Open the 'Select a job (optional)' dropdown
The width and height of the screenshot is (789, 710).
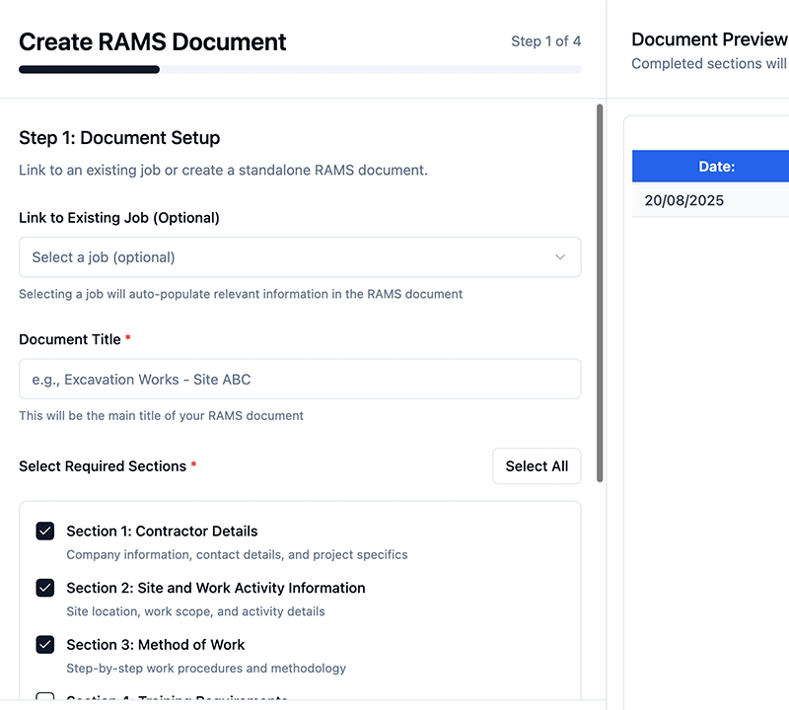[299, 257]
